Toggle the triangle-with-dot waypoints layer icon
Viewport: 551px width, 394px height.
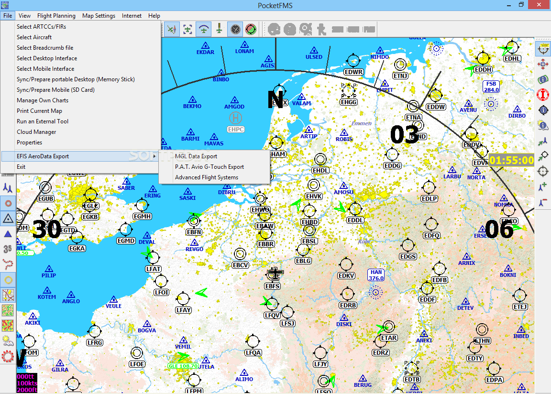pos(8,219)
